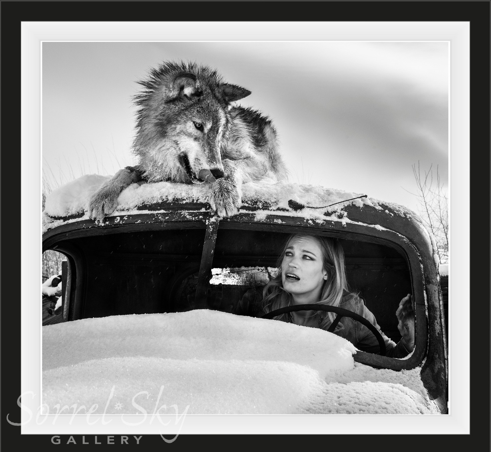Click the black outer picture frame
This screenshot has width=491, height=452.
10,224
